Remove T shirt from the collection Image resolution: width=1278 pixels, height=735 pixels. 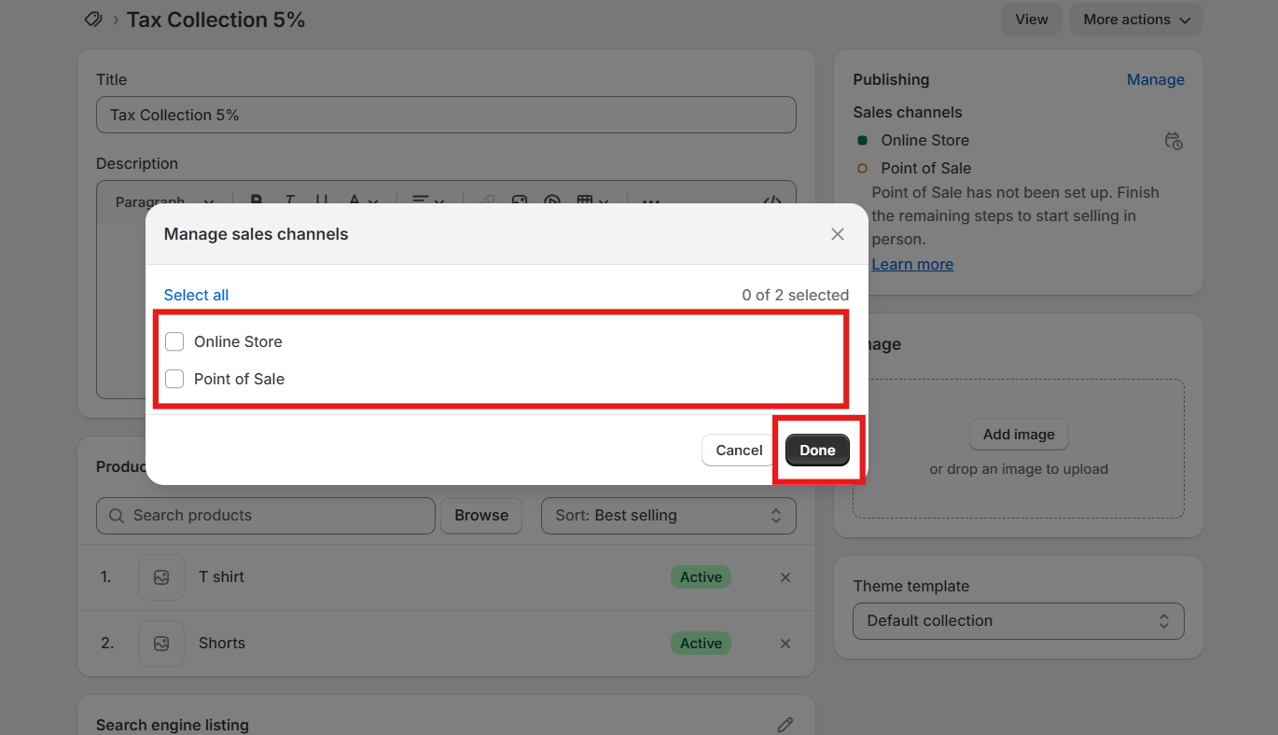coord(785,577)
